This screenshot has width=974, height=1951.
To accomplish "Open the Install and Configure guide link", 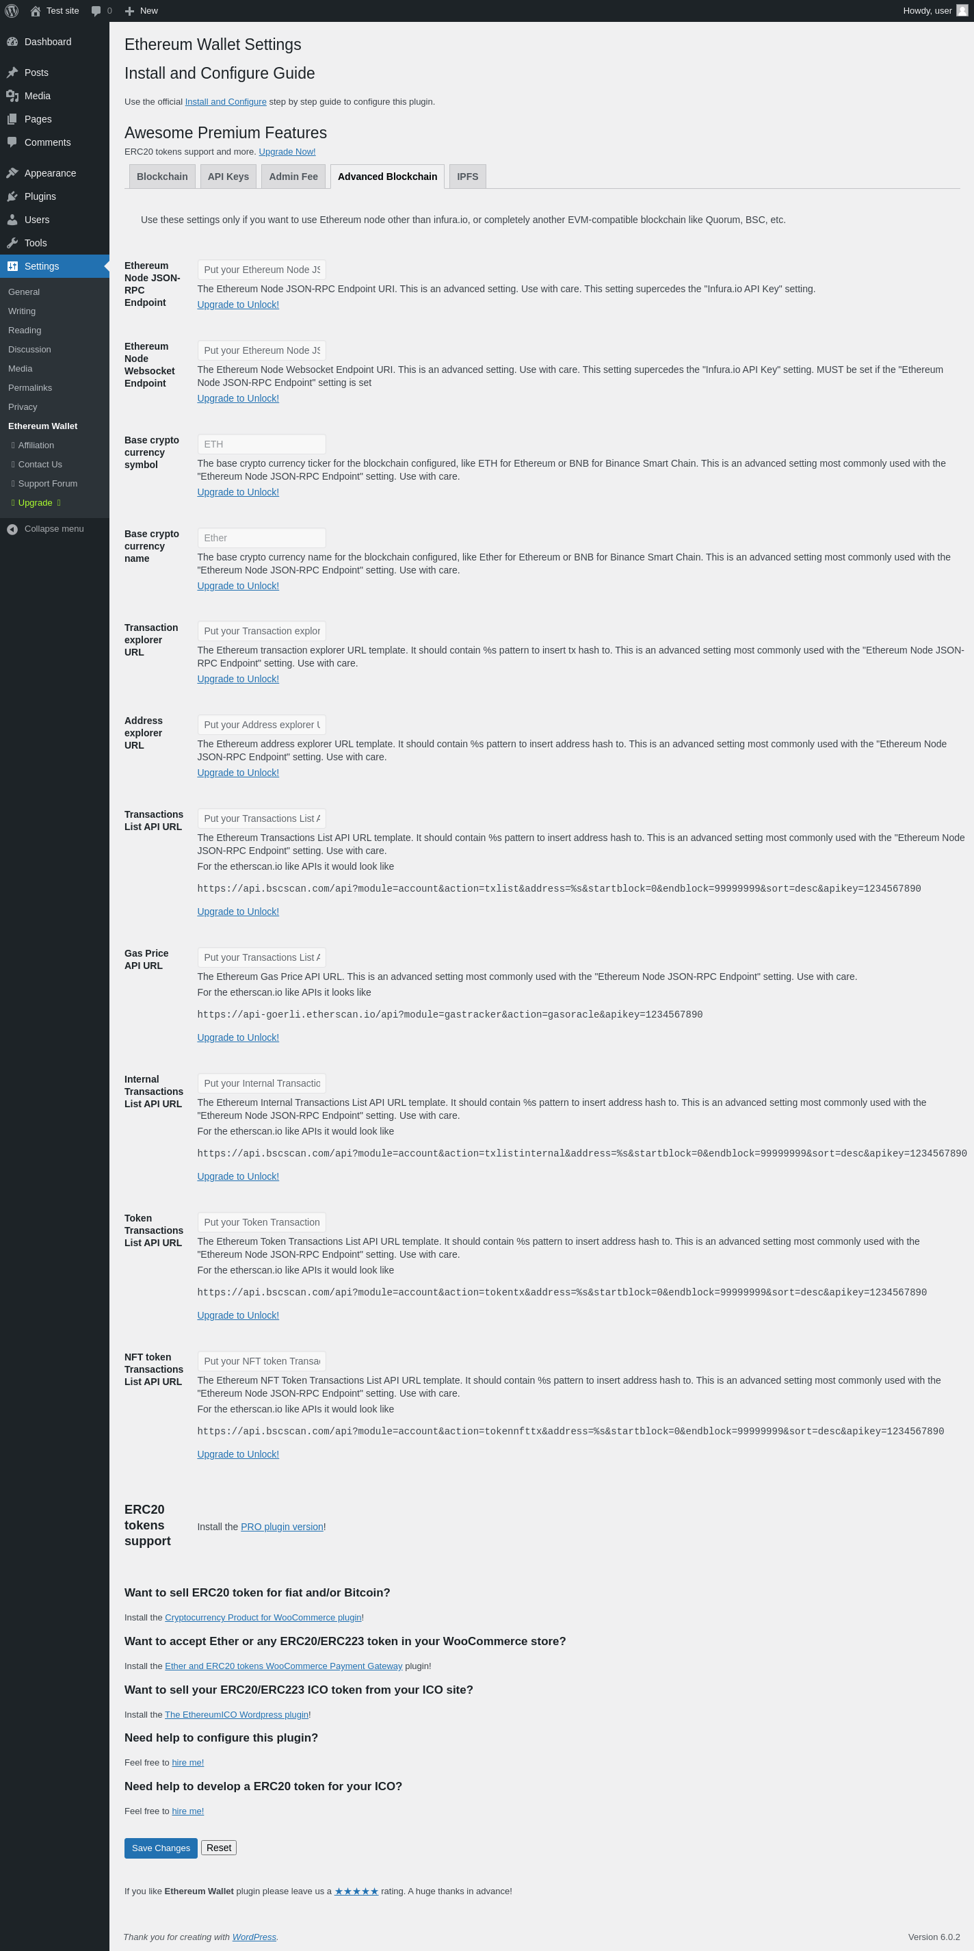I will (226, 102).
